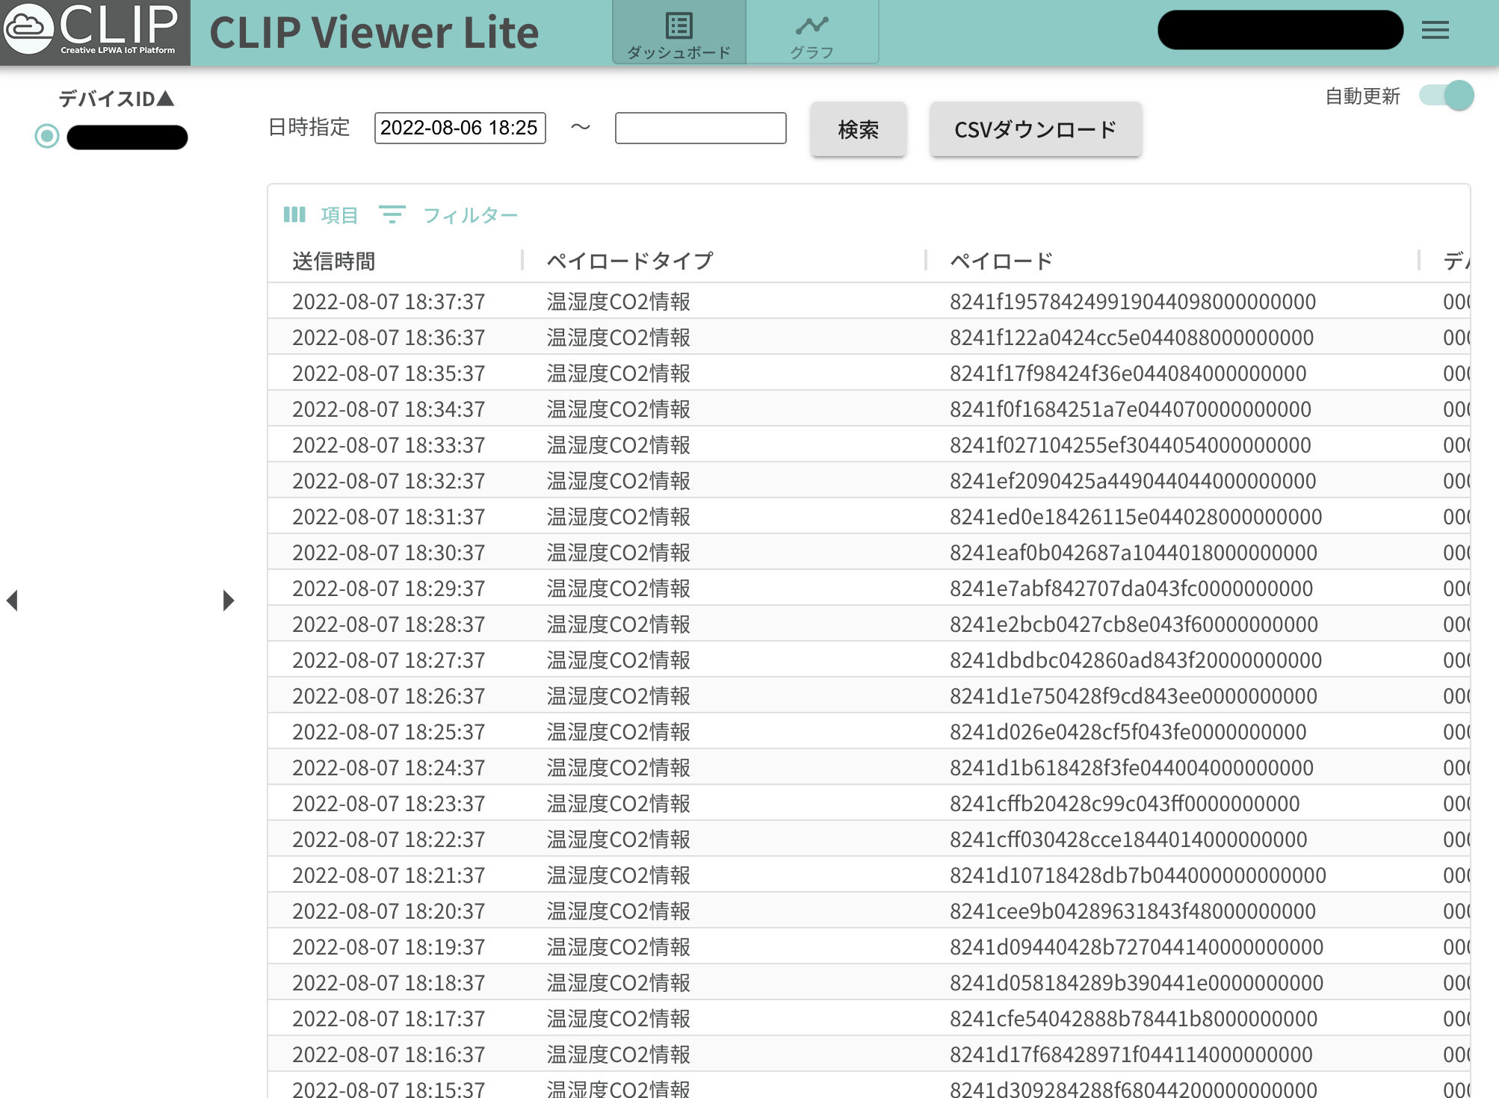
Task: Click the right arrow in sidebar
Action: [228, 601]
